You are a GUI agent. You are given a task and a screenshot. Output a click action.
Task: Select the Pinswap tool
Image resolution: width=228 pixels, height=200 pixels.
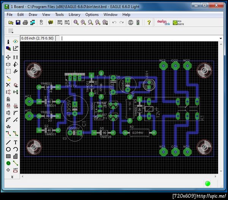click(x=8, y=92)
